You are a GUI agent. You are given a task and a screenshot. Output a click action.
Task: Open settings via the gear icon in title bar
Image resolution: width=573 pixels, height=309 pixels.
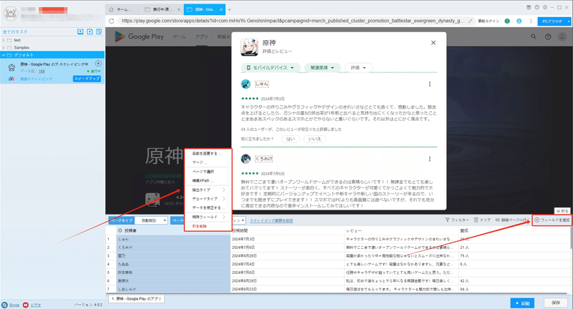(545, 7)
